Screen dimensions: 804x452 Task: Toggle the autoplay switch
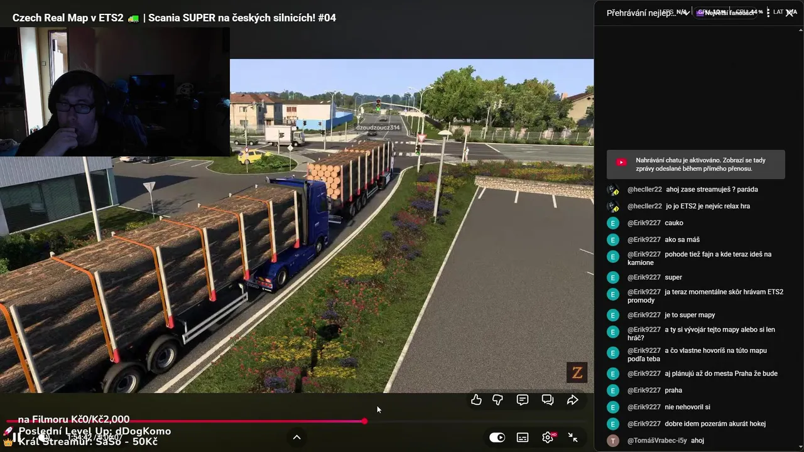coord(497,438)
